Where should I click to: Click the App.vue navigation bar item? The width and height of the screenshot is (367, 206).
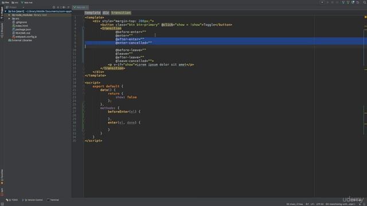click(27, 2)
